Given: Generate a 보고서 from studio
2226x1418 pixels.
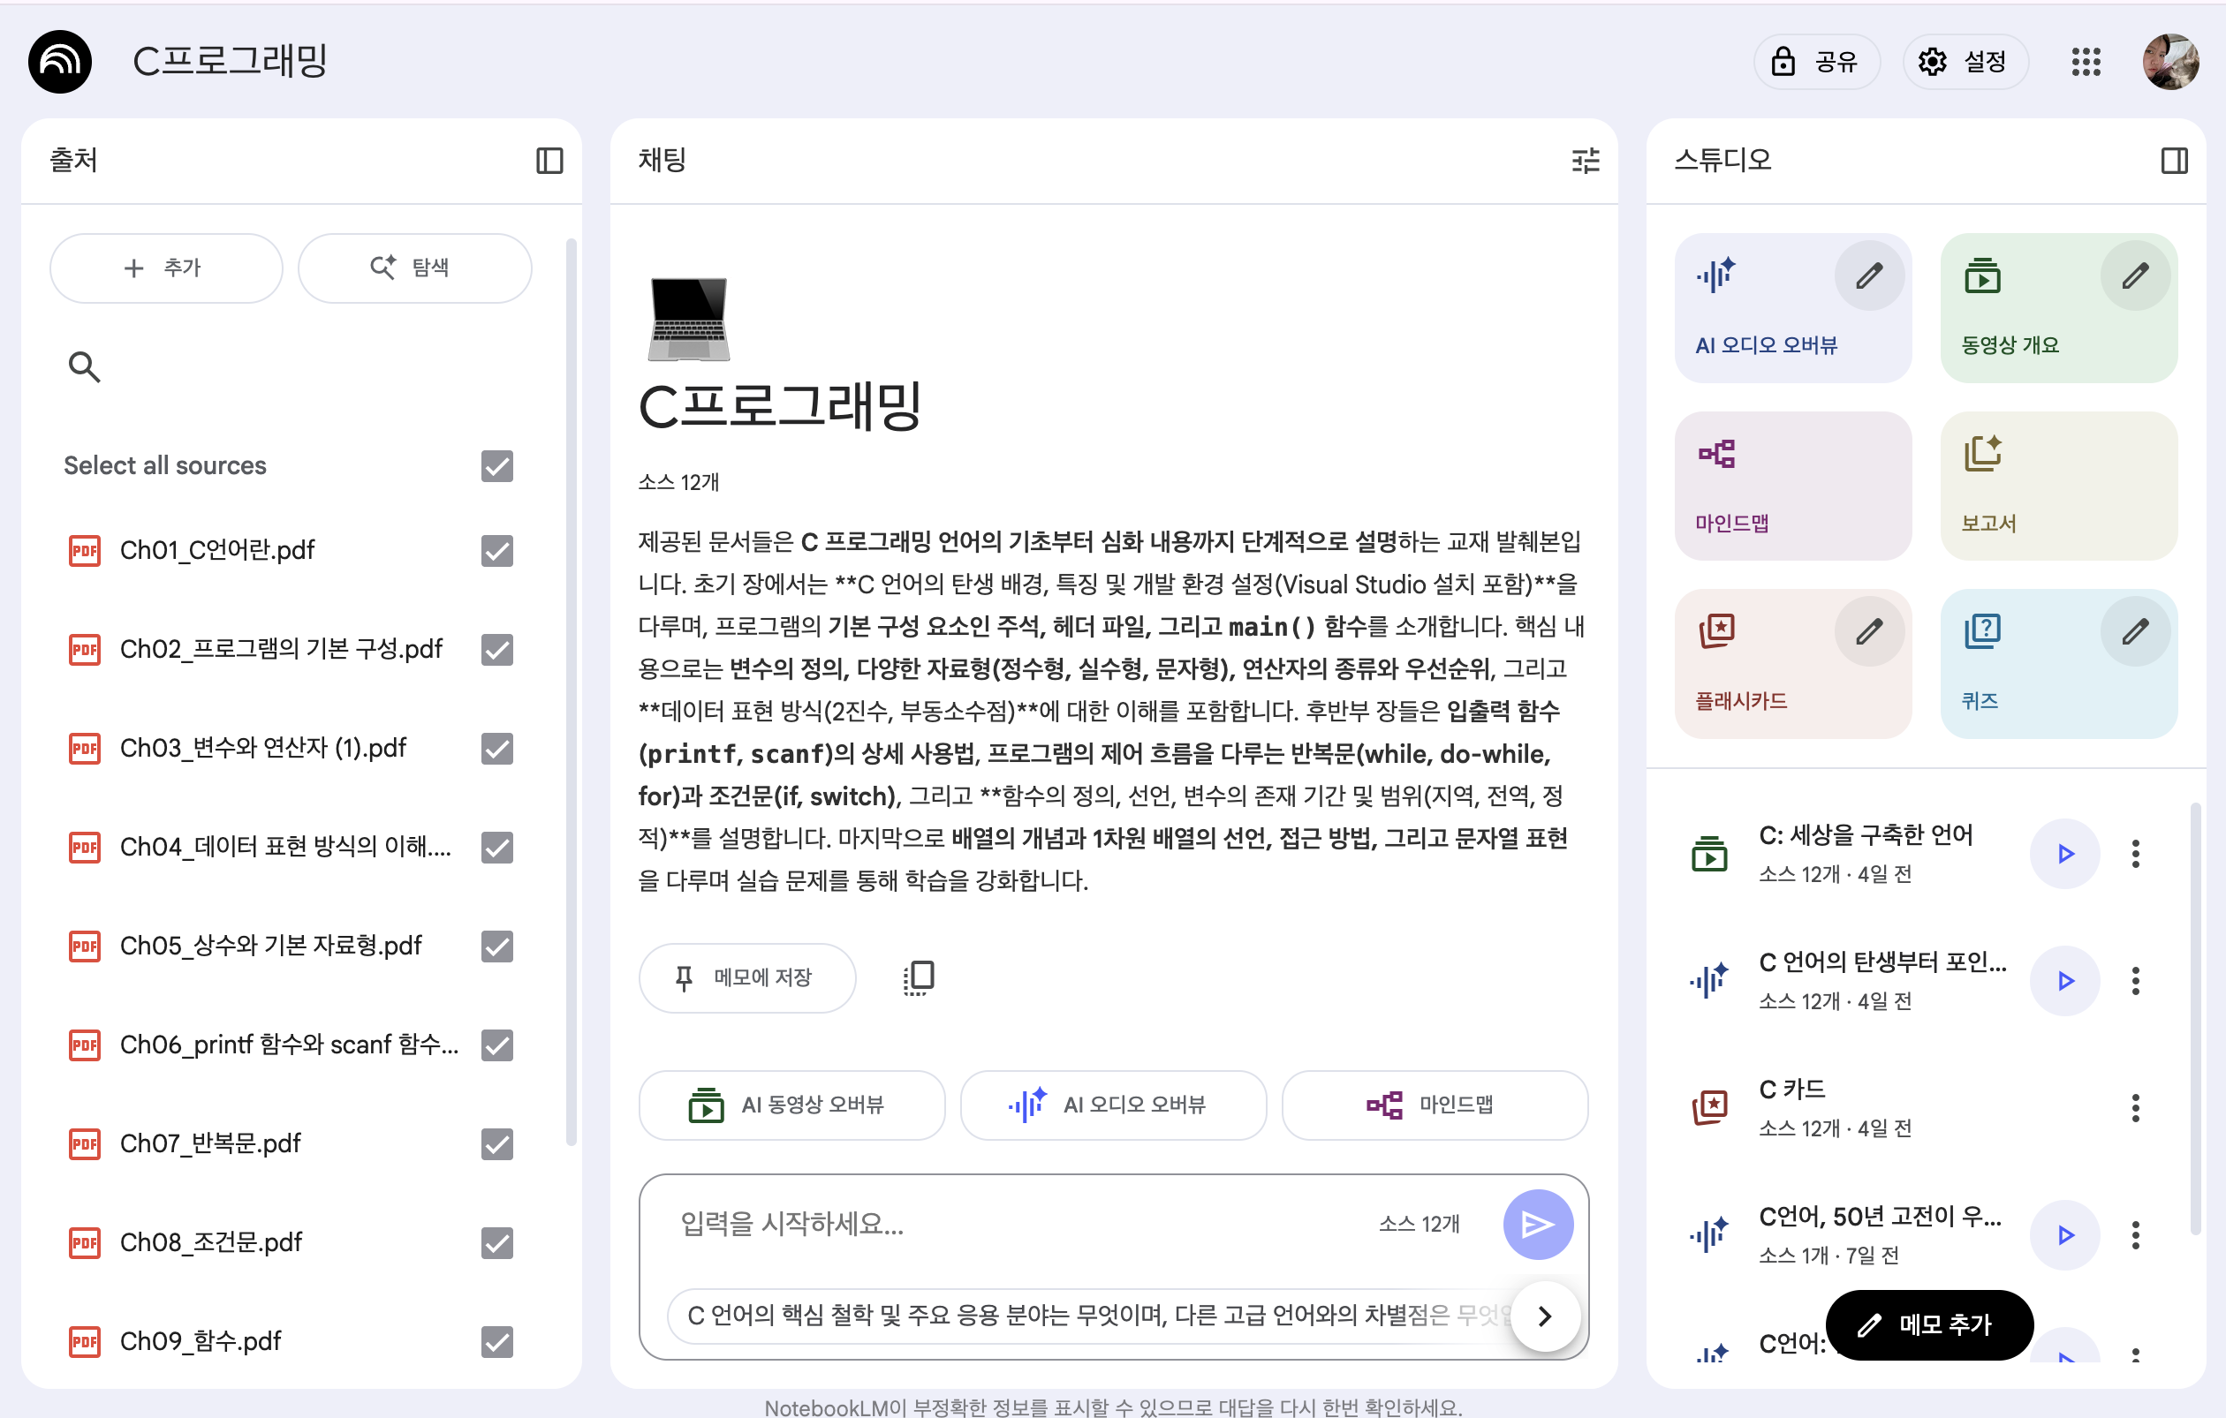Looking at the screenshot, I should [x=2058, y=486].
